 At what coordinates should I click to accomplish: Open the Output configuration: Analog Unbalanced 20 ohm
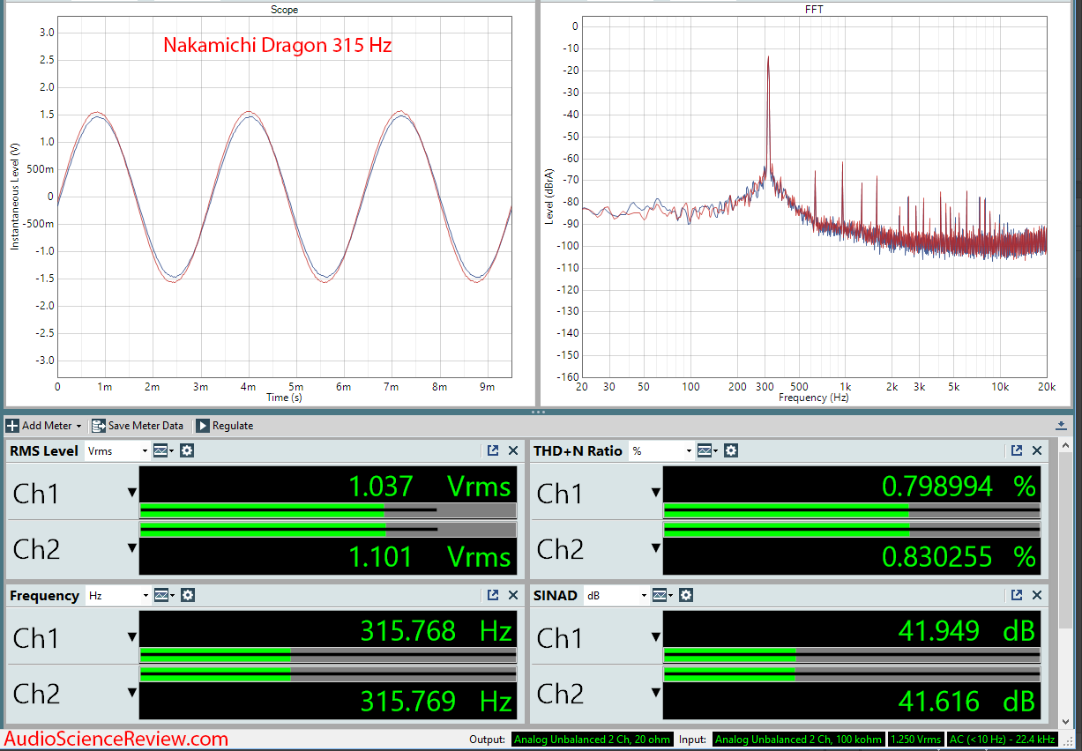pyautogui.click(x=593, y=740)
